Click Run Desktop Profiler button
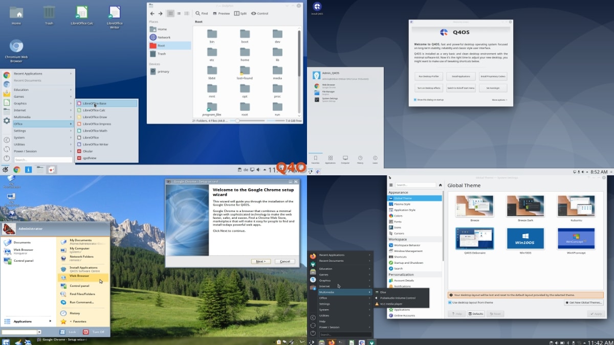 point(429,76)
